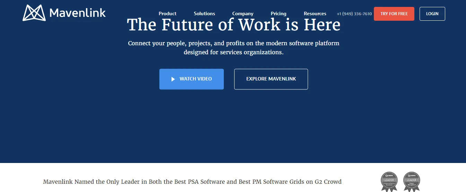
Task: Click the red TRY FOR FREE button
Action: click(x=394, y=14)
